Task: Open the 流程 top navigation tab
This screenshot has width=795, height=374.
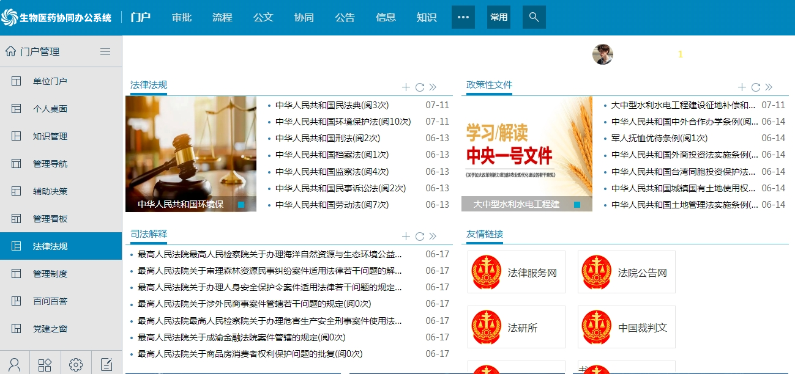Action: point(222,18)
